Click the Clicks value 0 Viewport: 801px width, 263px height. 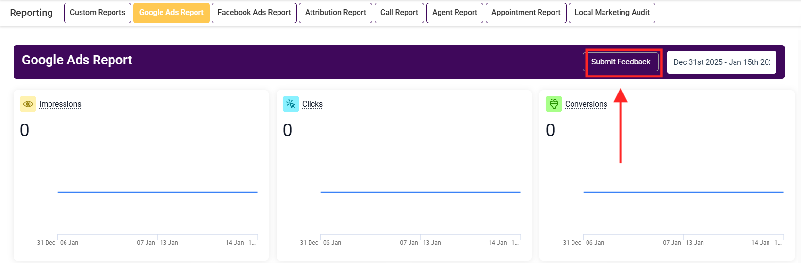tap(288, 130)
